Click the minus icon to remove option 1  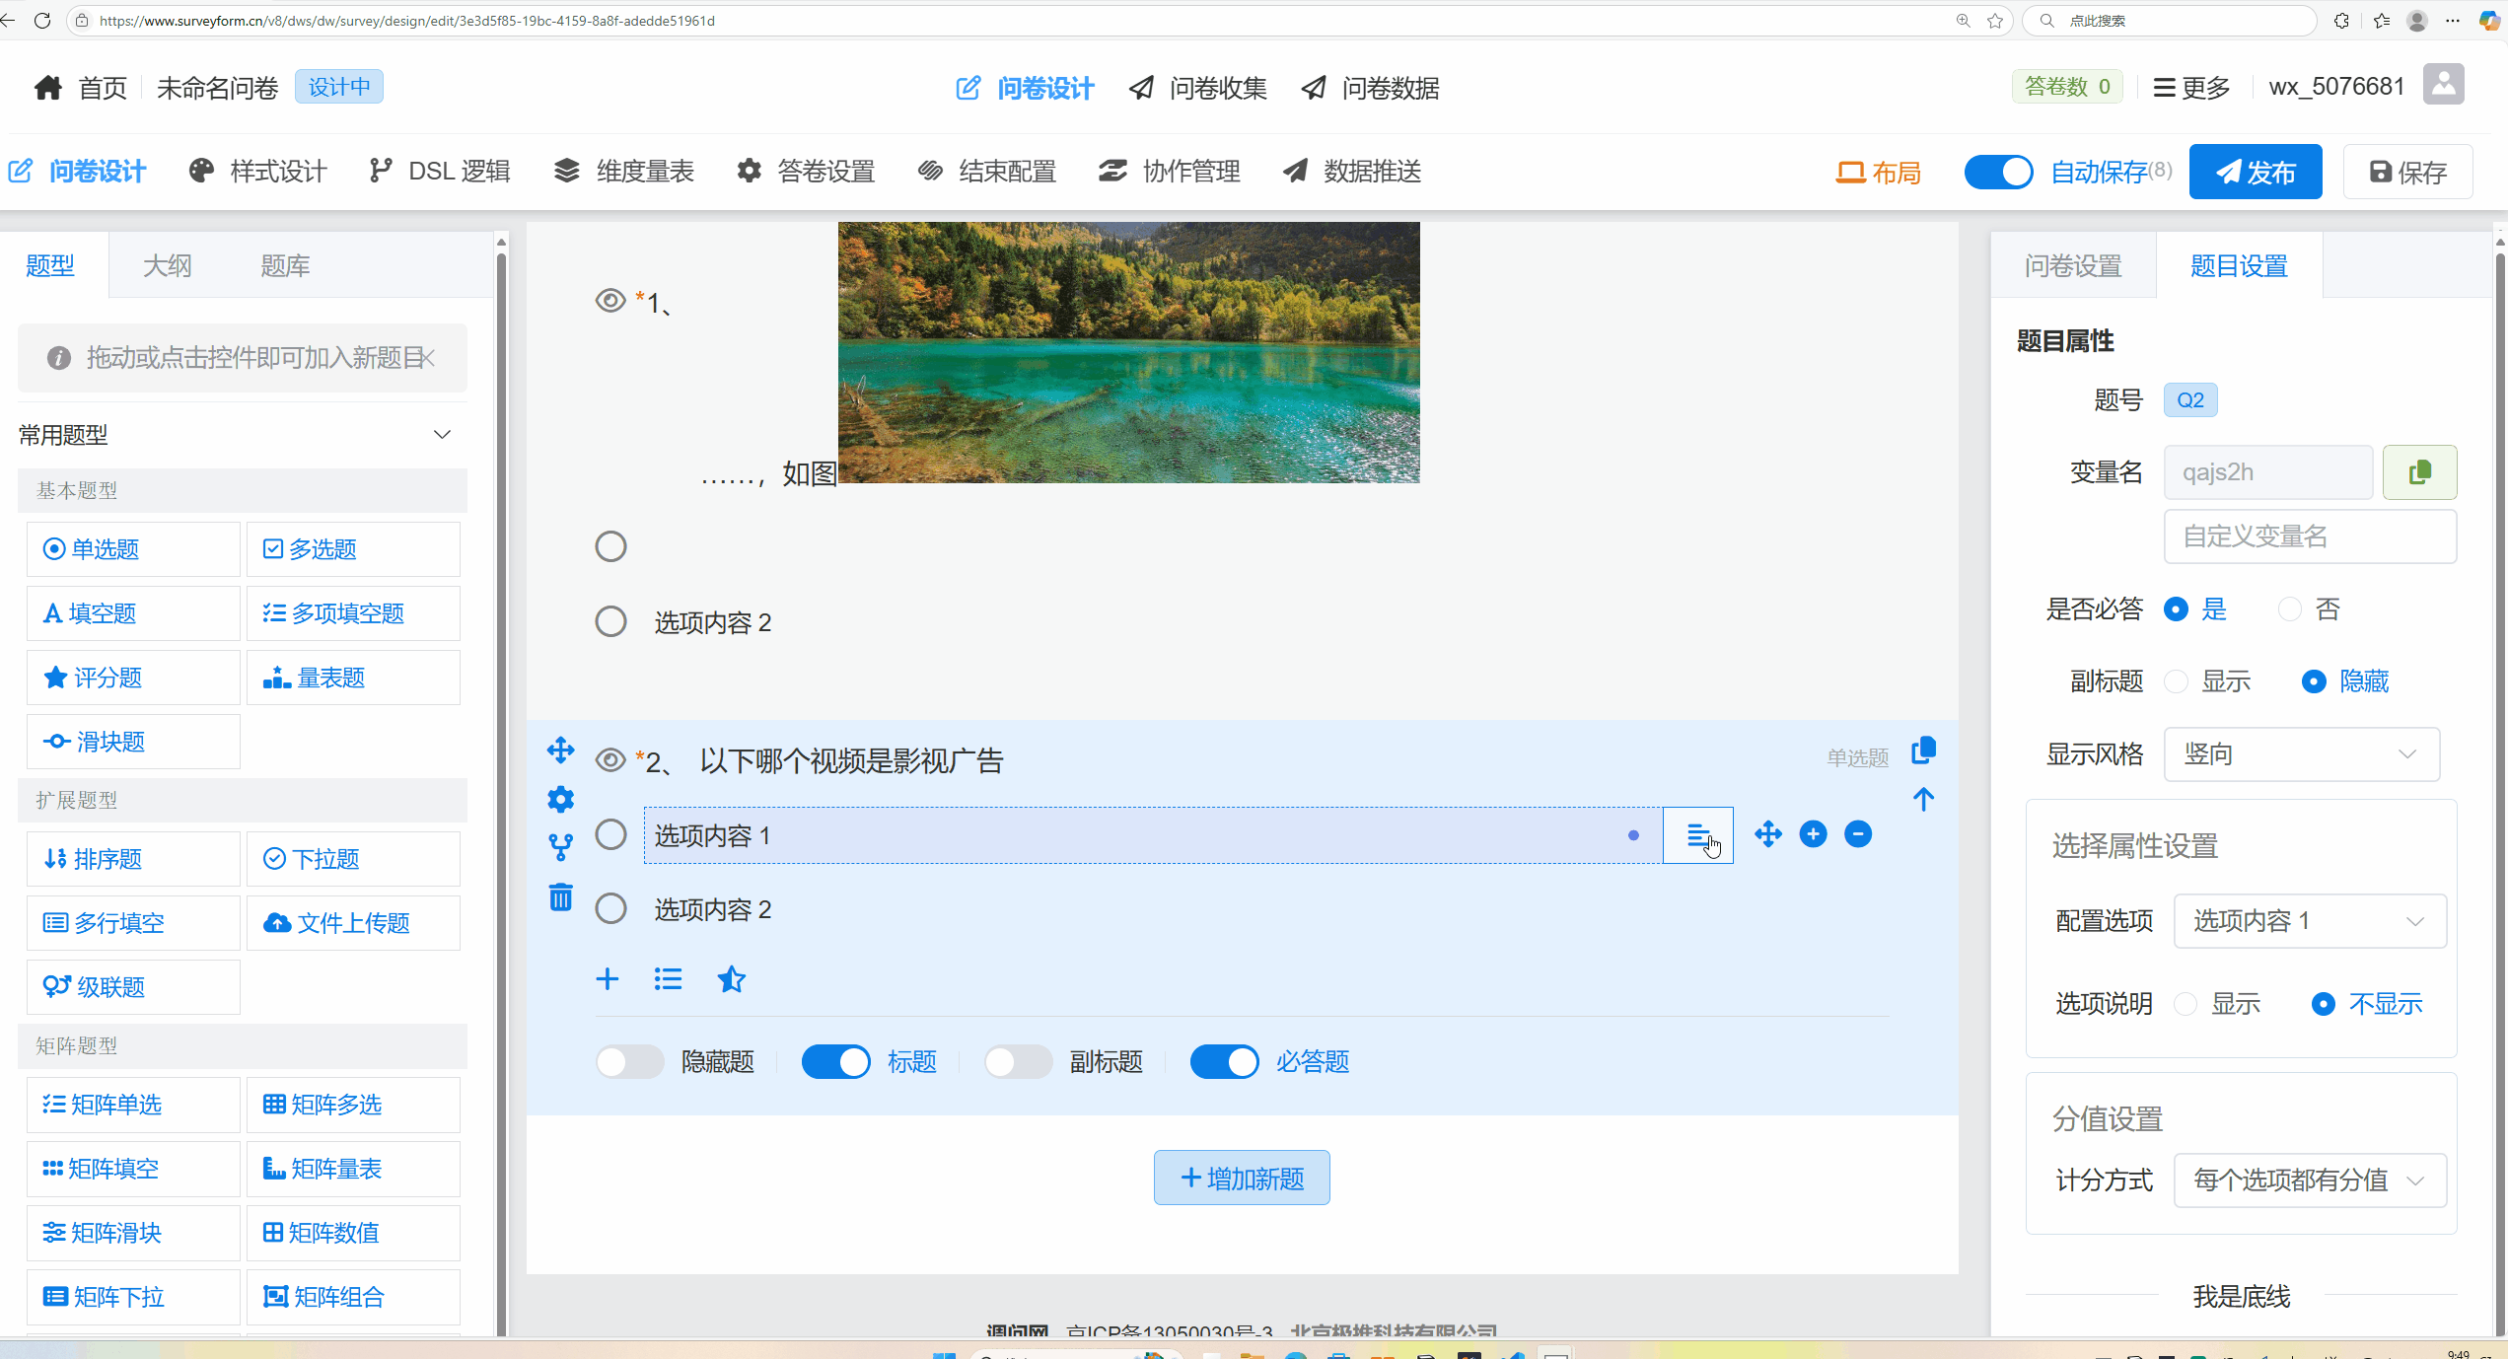(1858, 834)
